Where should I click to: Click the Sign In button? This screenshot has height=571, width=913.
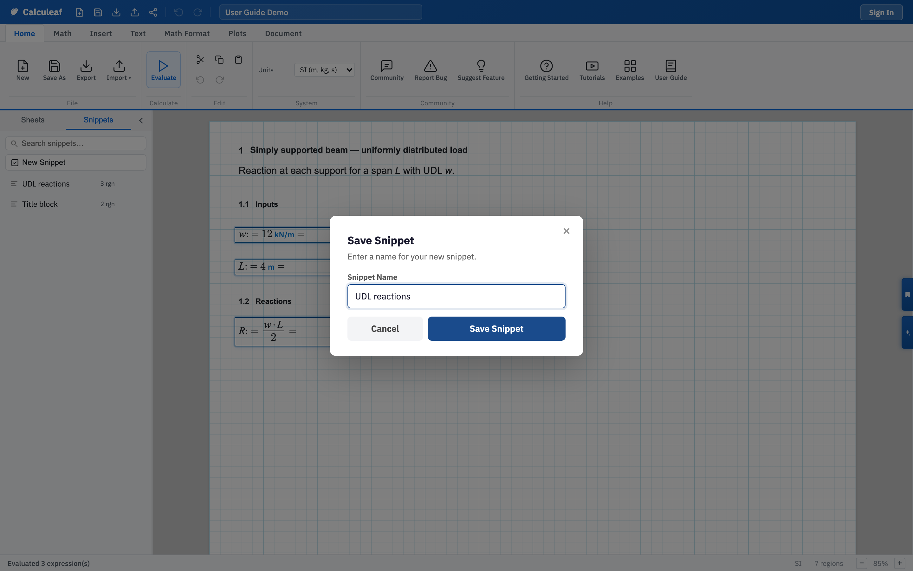click(x=881, y=12)
